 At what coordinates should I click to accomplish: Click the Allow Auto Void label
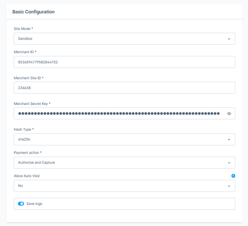pos(27,176)
